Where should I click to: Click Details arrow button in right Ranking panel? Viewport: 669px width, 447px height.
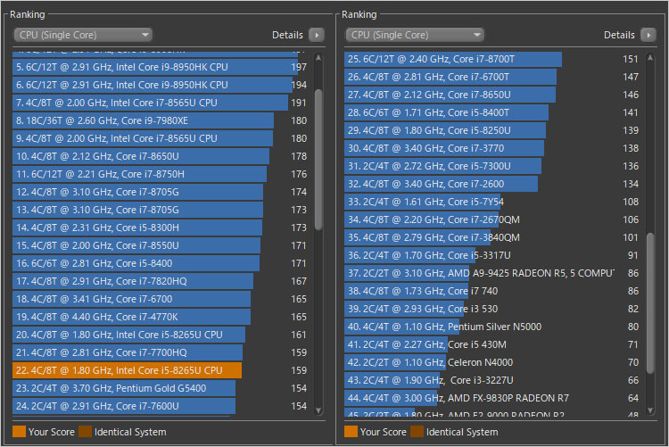click(648, 35)
